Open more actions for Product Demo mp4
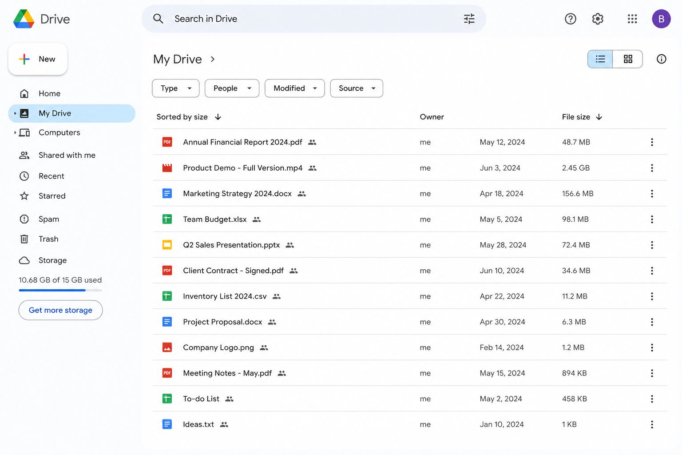 652,168
